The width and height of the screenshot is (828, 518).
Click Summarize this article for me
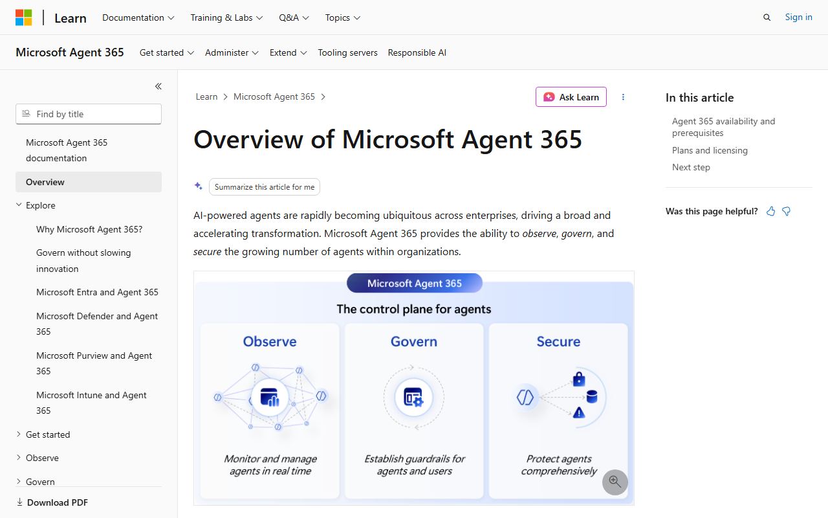click(x=265, y=186)
